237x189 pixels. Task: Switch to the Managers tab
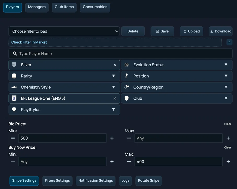pyautogui.click(x=37, y=8)
